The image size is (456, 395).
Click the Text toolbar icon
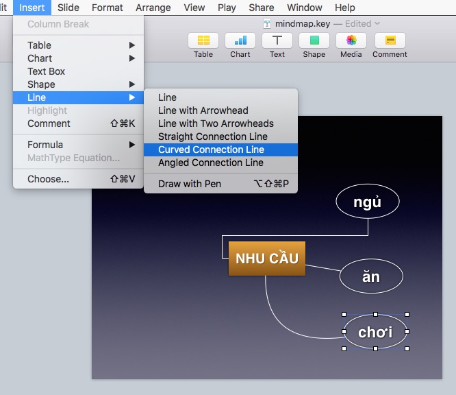pyautogui.click(x=277, y=40)
